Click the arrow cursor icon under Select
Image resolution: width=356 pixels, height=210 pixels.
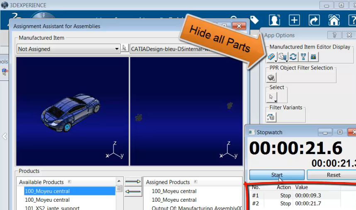pyautogui.click(x=271, y=97)
